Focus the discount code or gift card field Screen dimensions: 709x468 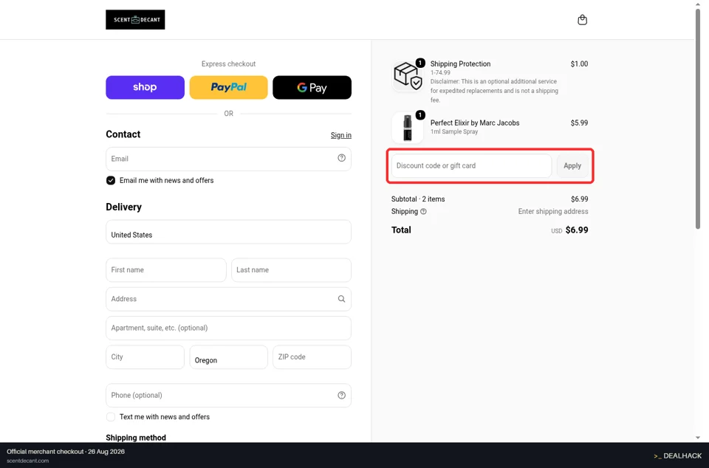(471, 166)
